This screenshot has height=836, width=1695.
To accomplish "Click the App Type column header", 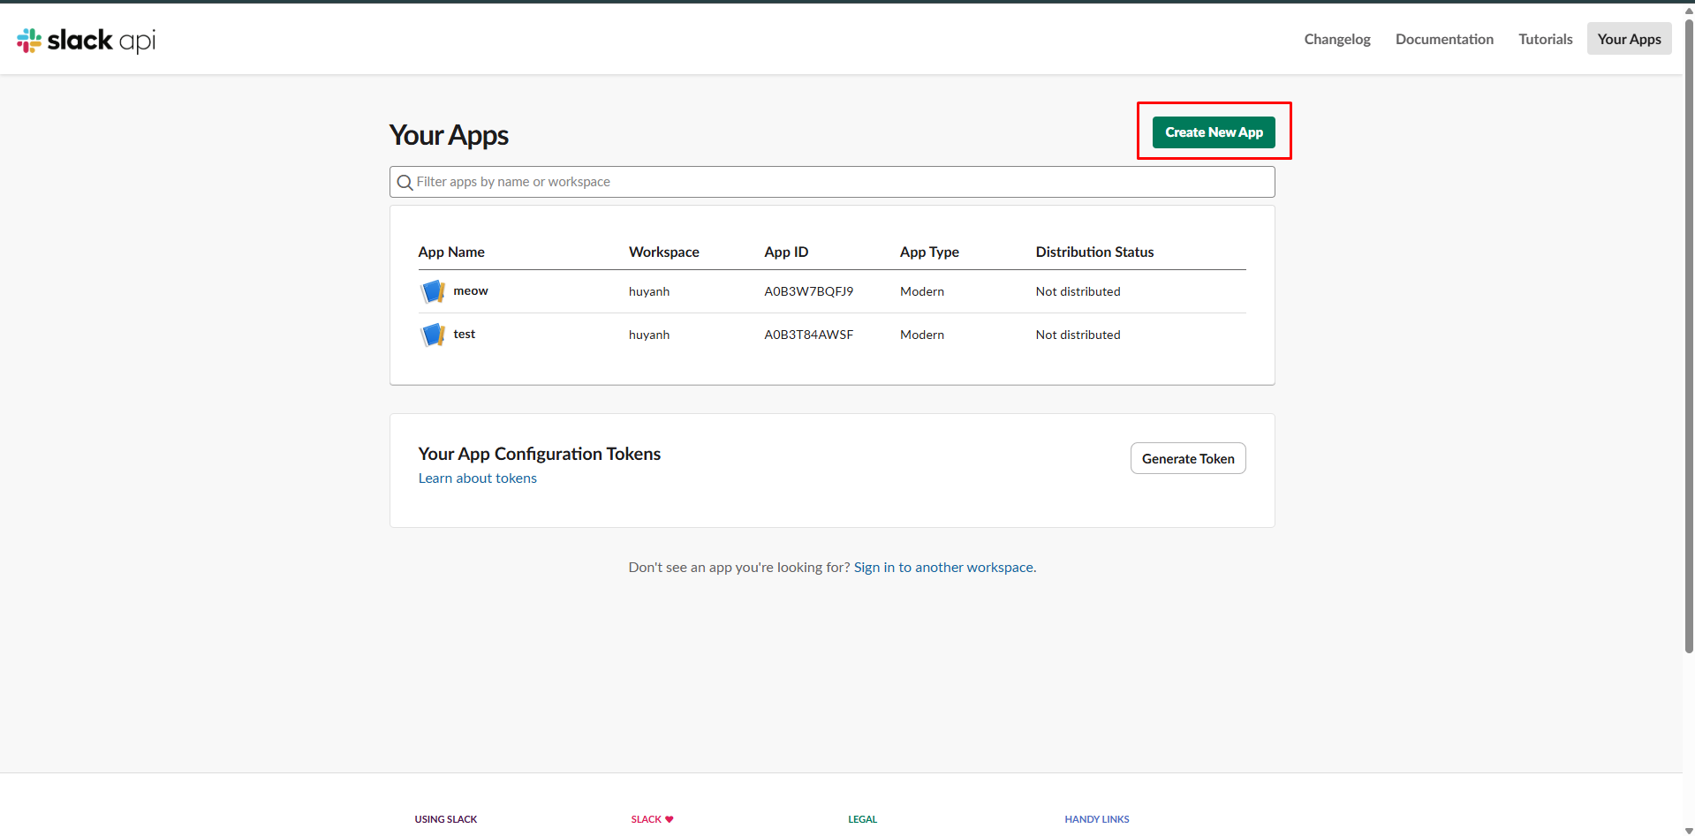I will click(x=929, y=252).
